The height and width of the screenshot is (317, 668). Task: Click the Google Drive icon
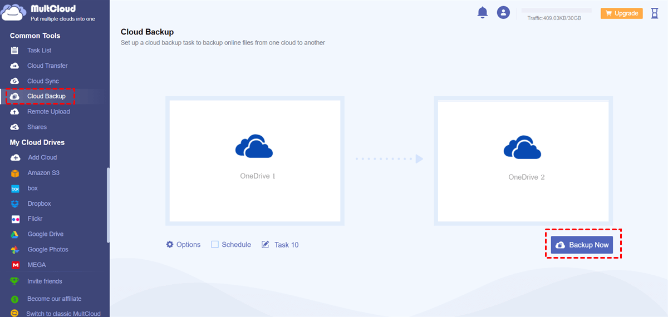[x=15, y=234]
